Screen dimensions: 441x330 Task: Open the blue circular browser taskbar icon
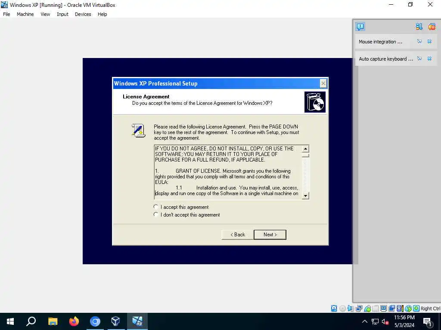pyautogui.click(x=95, y=321)
